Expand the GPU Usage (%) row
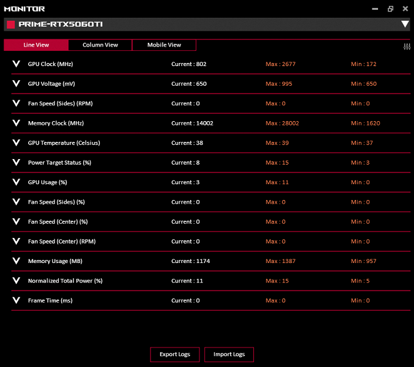The image size is (414, 367). (x=17, y=182)
